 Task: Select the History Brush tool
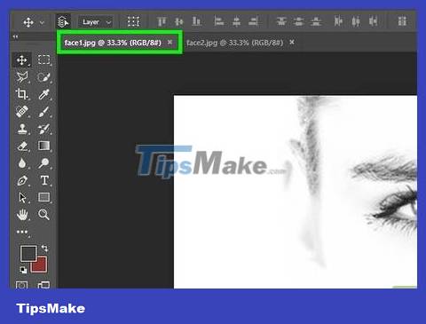[x=44, y=129]
